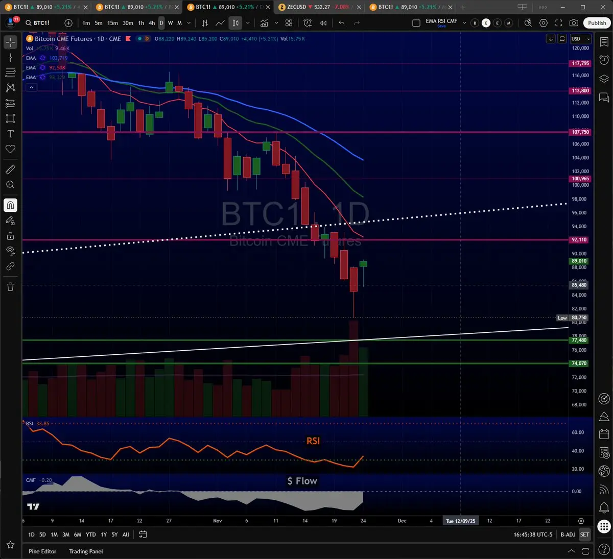Open Quick Search icon
613x559 pixels.
click(528, 23)
